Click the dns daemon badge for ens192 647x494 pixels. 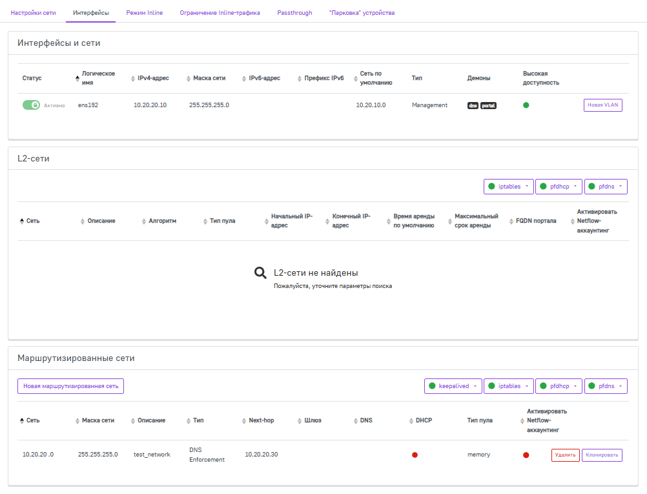point(473,105)
